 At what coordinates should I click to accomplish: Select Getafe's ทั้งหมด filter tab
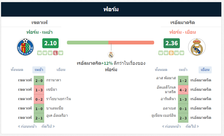tap(17, 70)
